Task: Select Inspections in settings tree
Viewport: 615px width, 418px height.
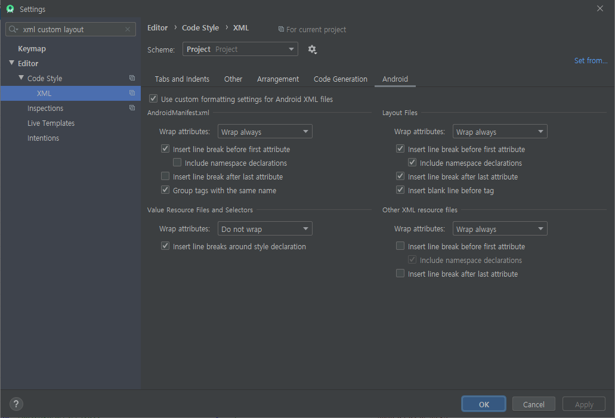Action: [45, 108]
